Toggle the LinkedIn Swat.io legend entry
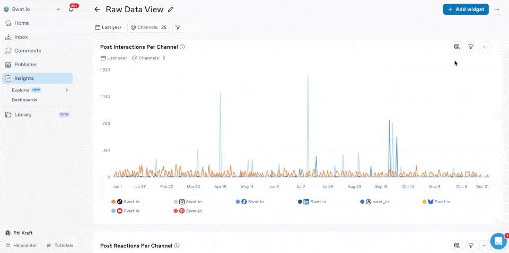The width and height of the screenshot is (509, 253). [x=312, y=202]
